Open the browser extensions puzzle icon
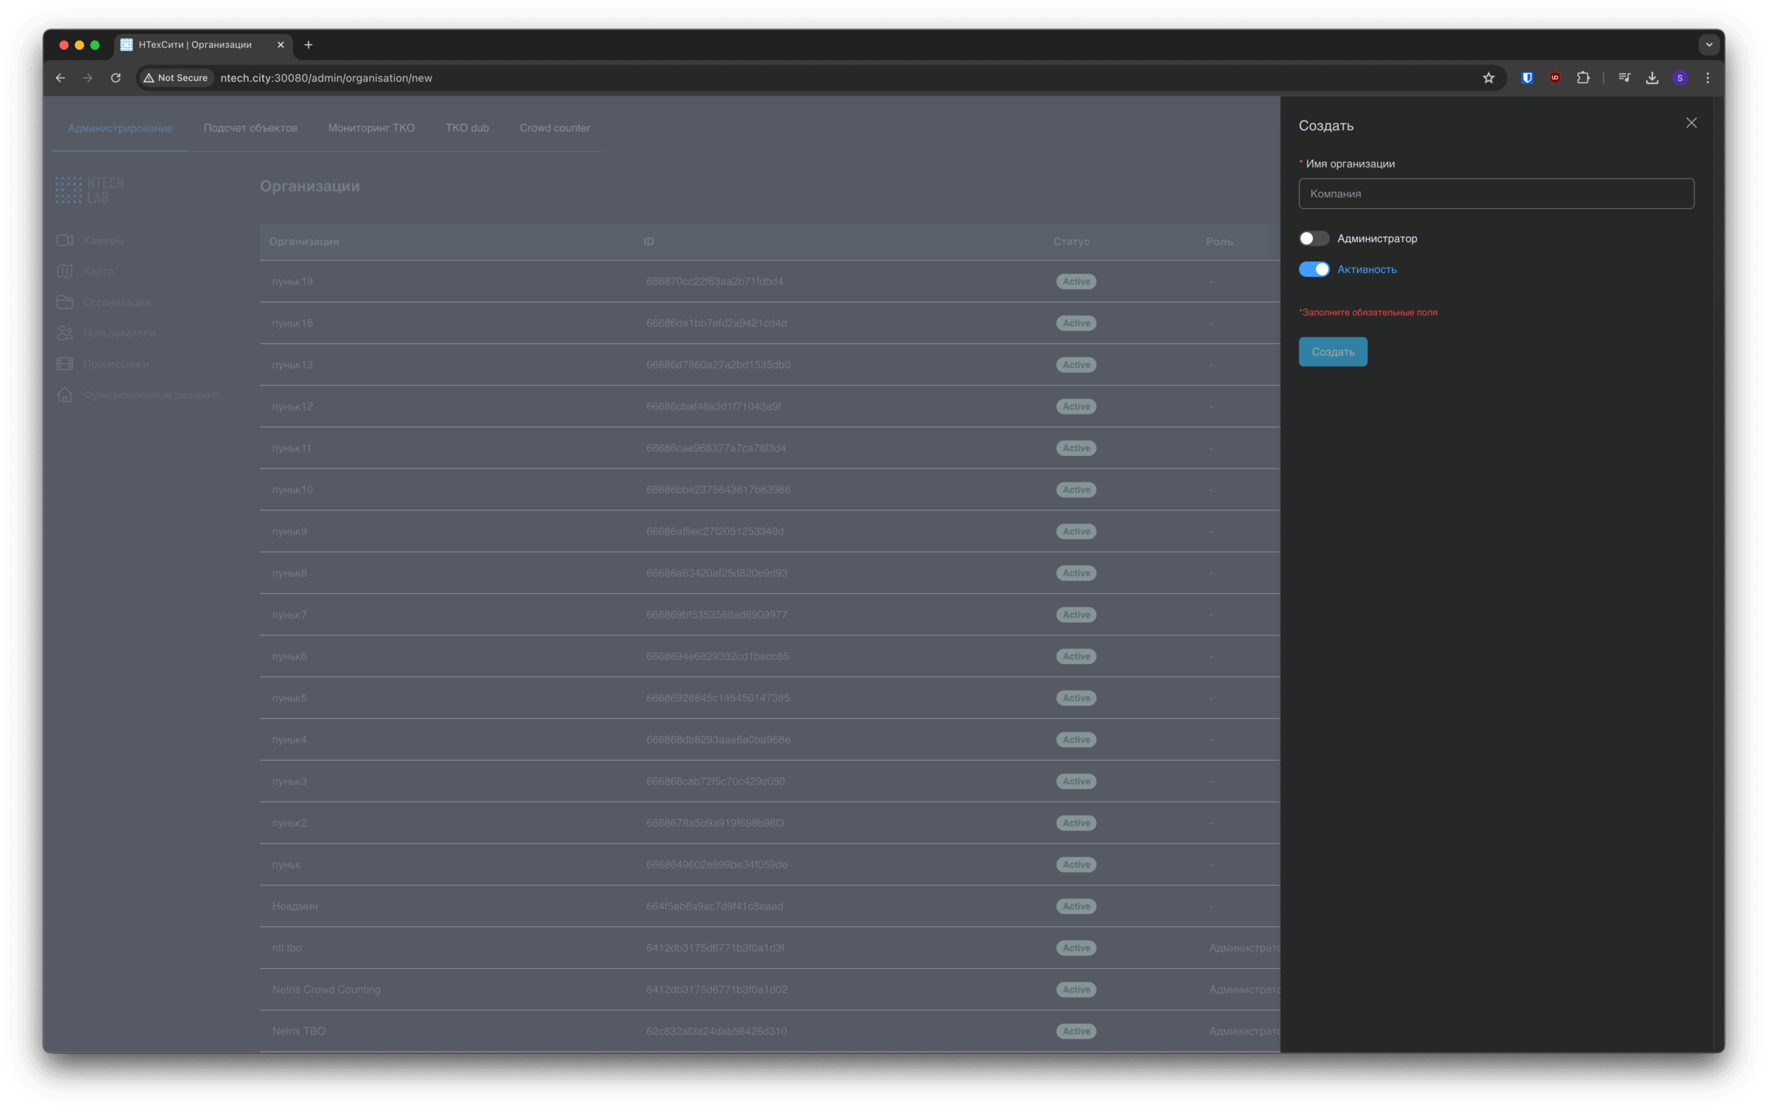Viewport: 1768px width, 1110px height. click(x=1583, y=78)
